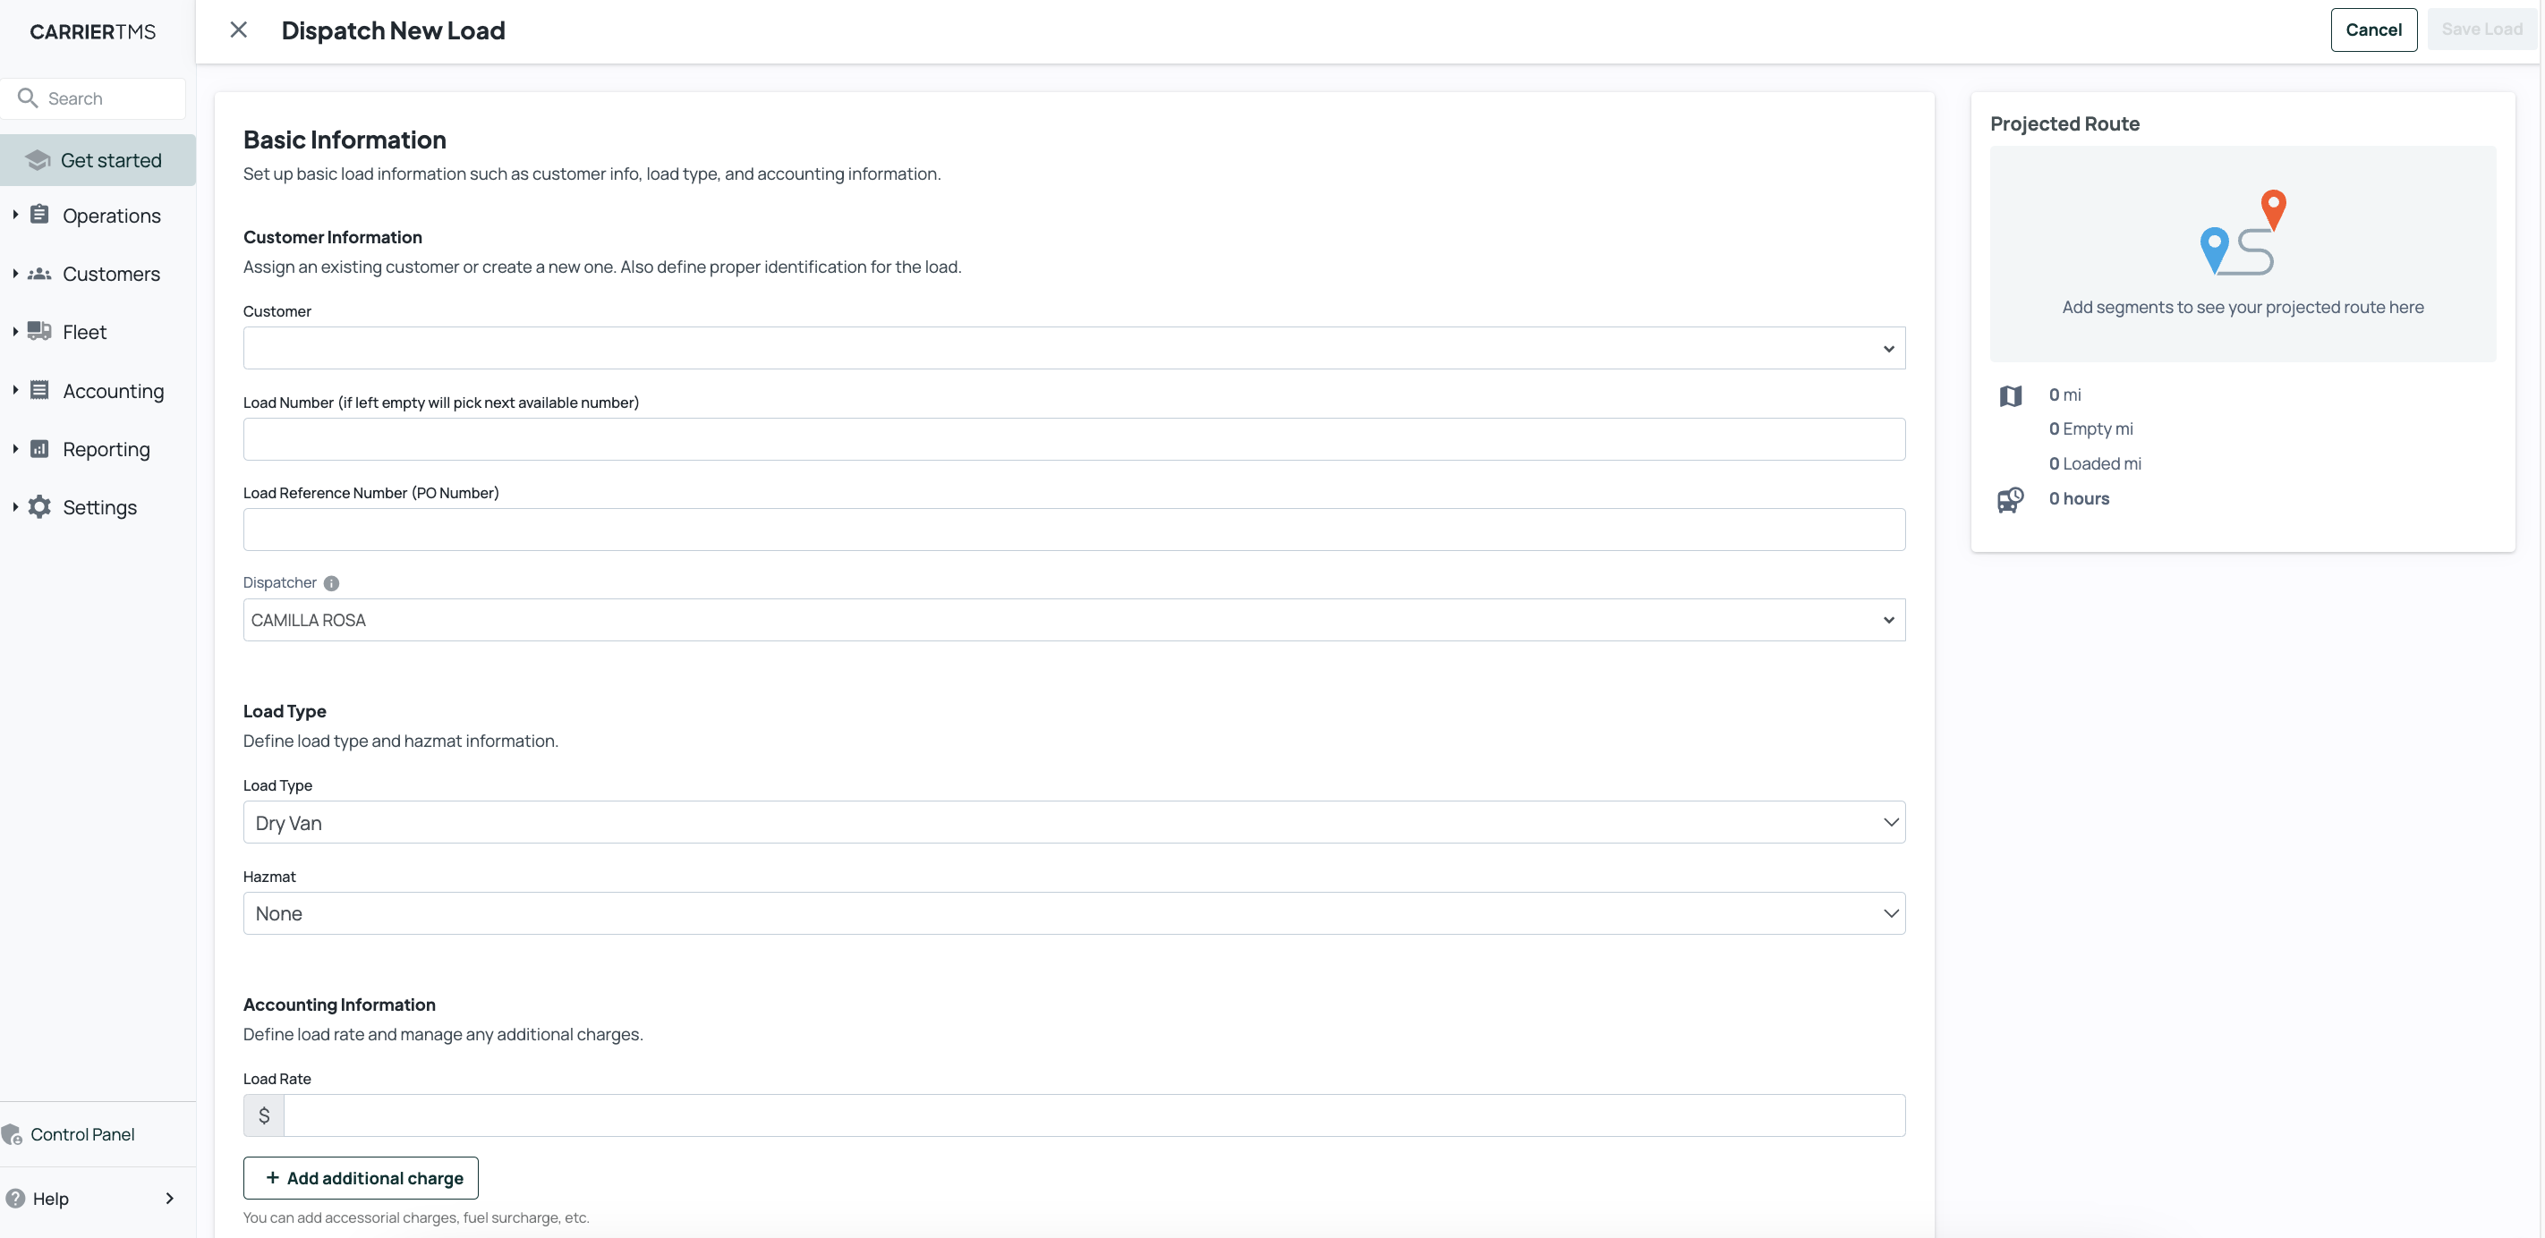Click the Cancel button

point(2373,30)
